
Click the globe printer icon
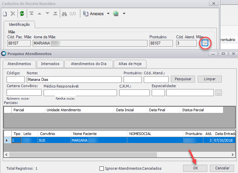[116, 14]
